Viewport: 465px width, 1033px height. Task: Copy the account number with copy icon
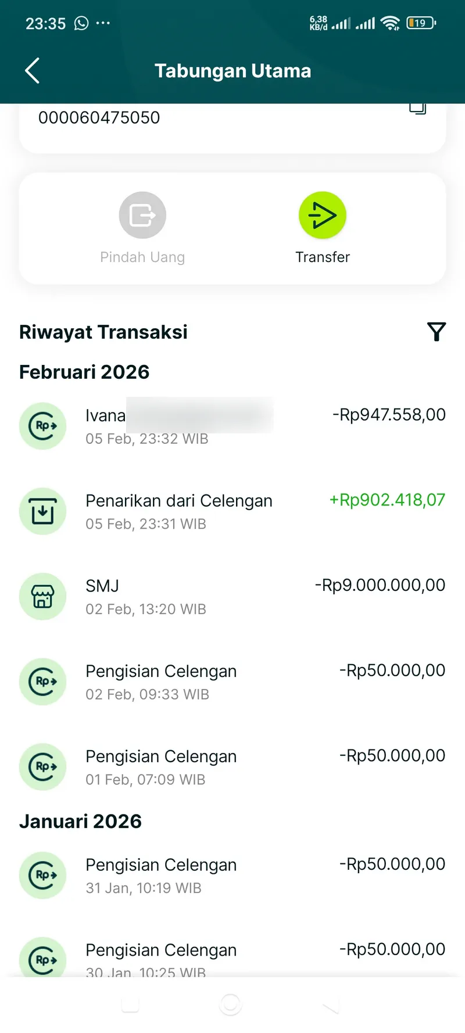417,109
